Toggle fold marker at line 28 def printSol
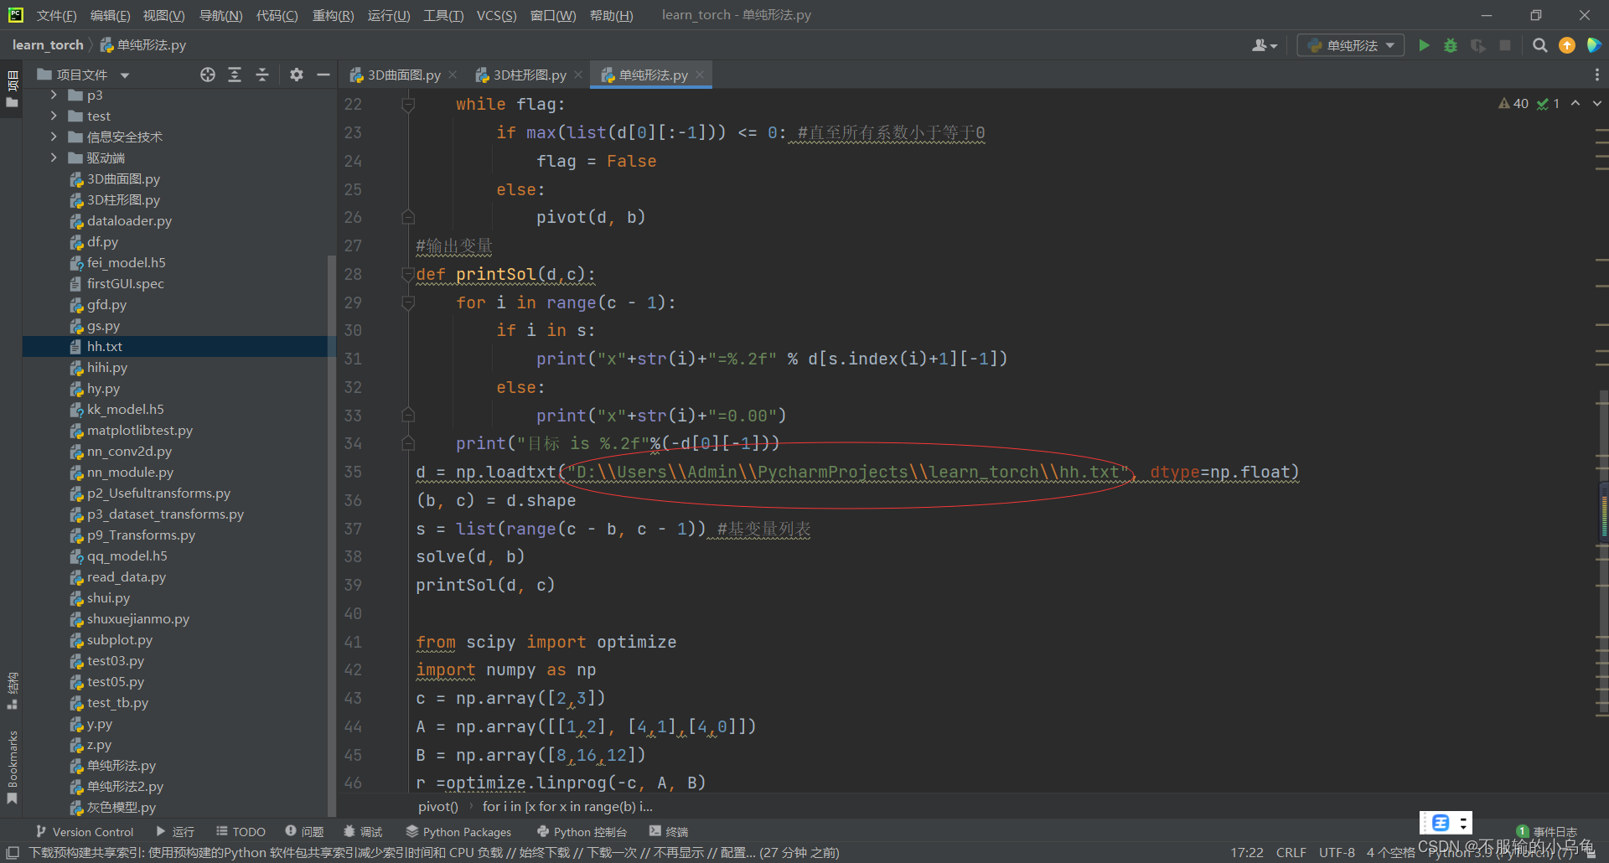 [408, 275]
